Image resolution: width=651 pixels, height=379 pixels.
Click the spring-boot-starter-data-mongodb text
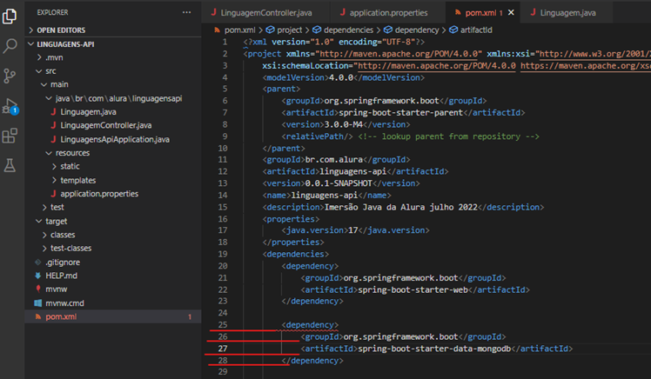tap(434, 349)
